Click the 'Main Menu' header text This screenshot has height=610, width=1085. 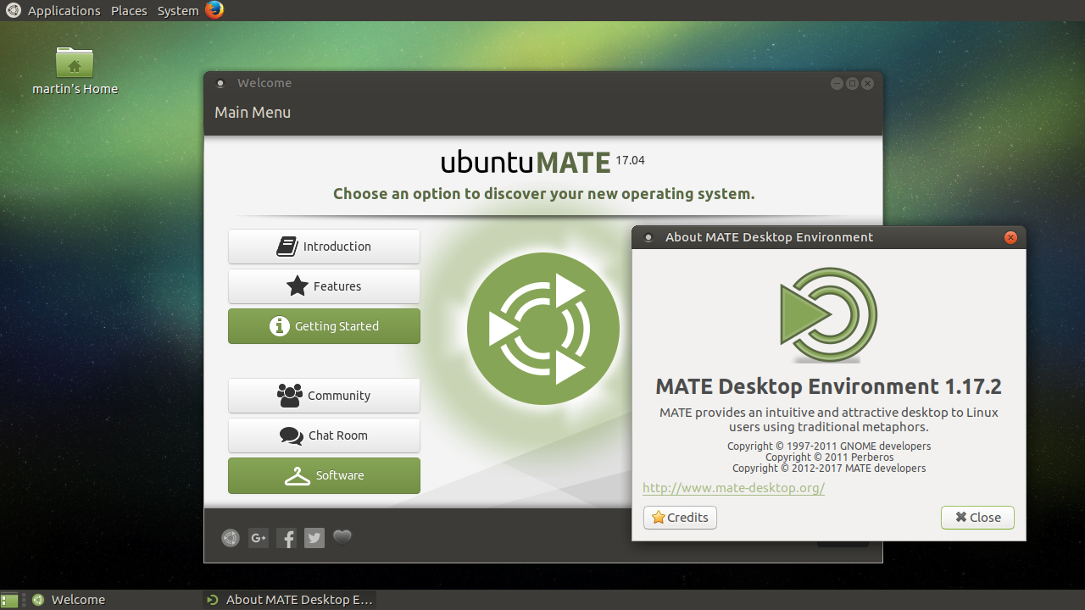coord(253,113)
